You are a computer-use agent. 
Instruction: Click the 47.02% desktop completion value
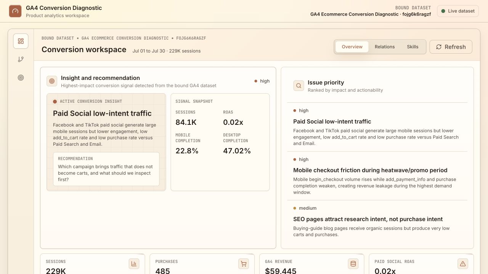(237, 151)
